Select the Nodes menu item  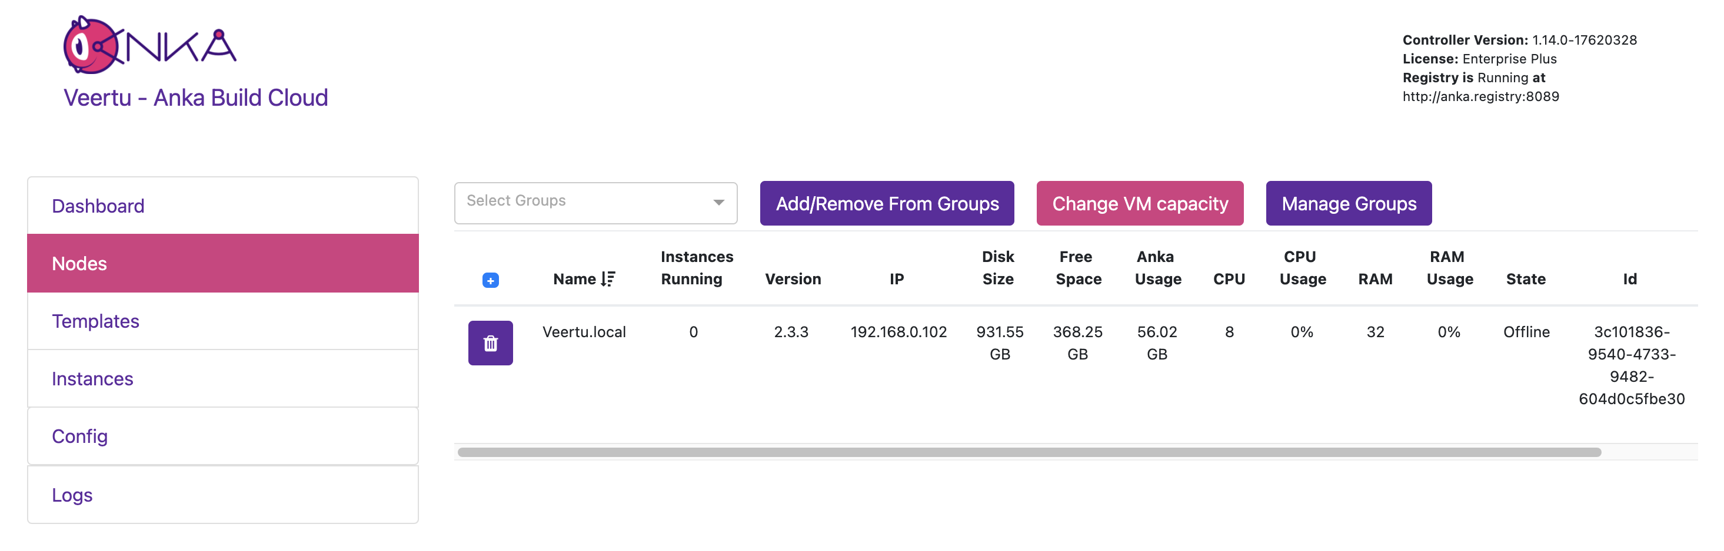pos(79,264)
